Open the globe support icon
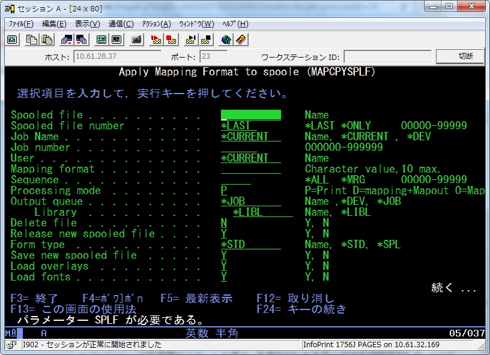Viewport: 490px width, 355px height. click(x=226, y=40)
